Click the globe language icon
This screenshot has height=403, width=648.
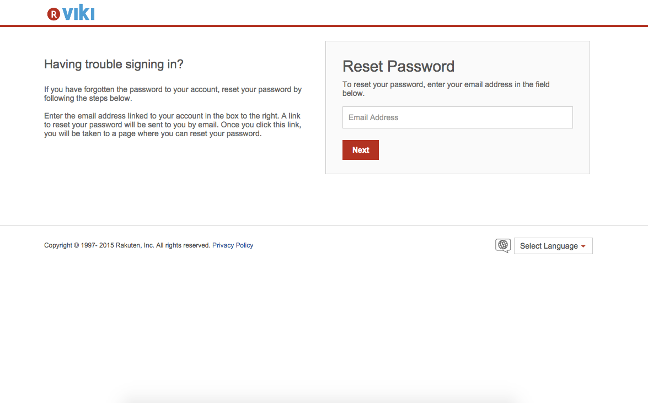(503, 245)
